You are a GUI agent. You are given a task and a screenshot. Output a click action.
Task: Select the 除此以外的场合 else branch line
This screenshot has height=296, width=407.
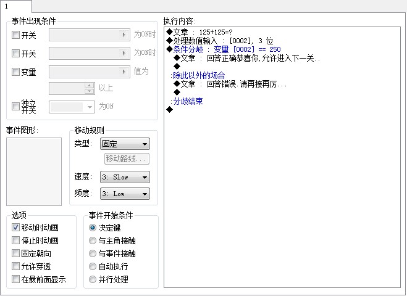tap(198, 75)
